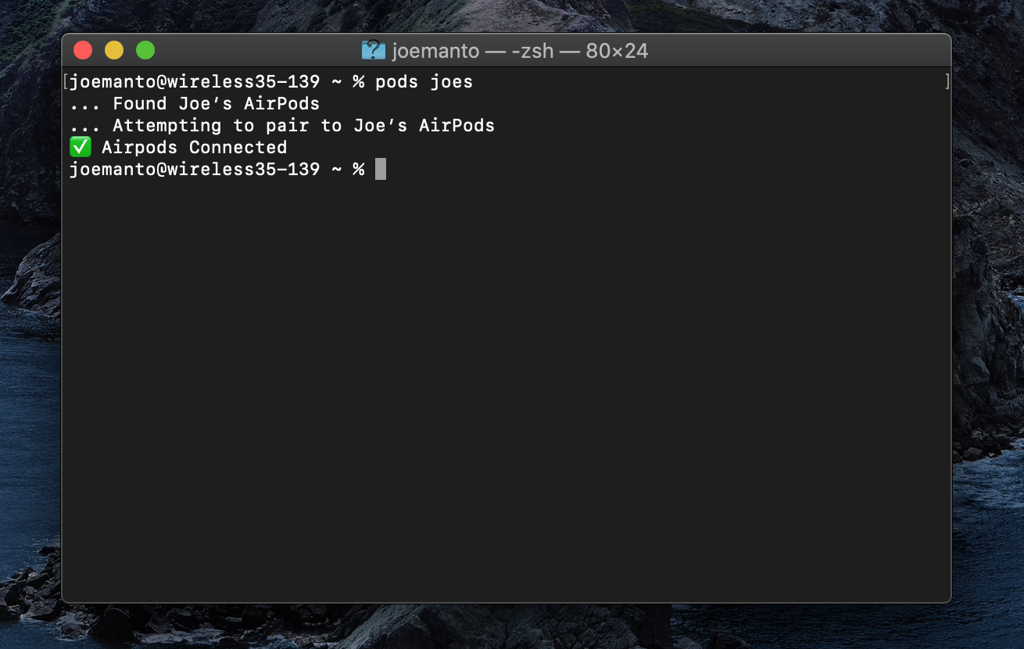Click the 'Airpods Connected' status text
1024x649 pixels.
[x=195, y=148]
